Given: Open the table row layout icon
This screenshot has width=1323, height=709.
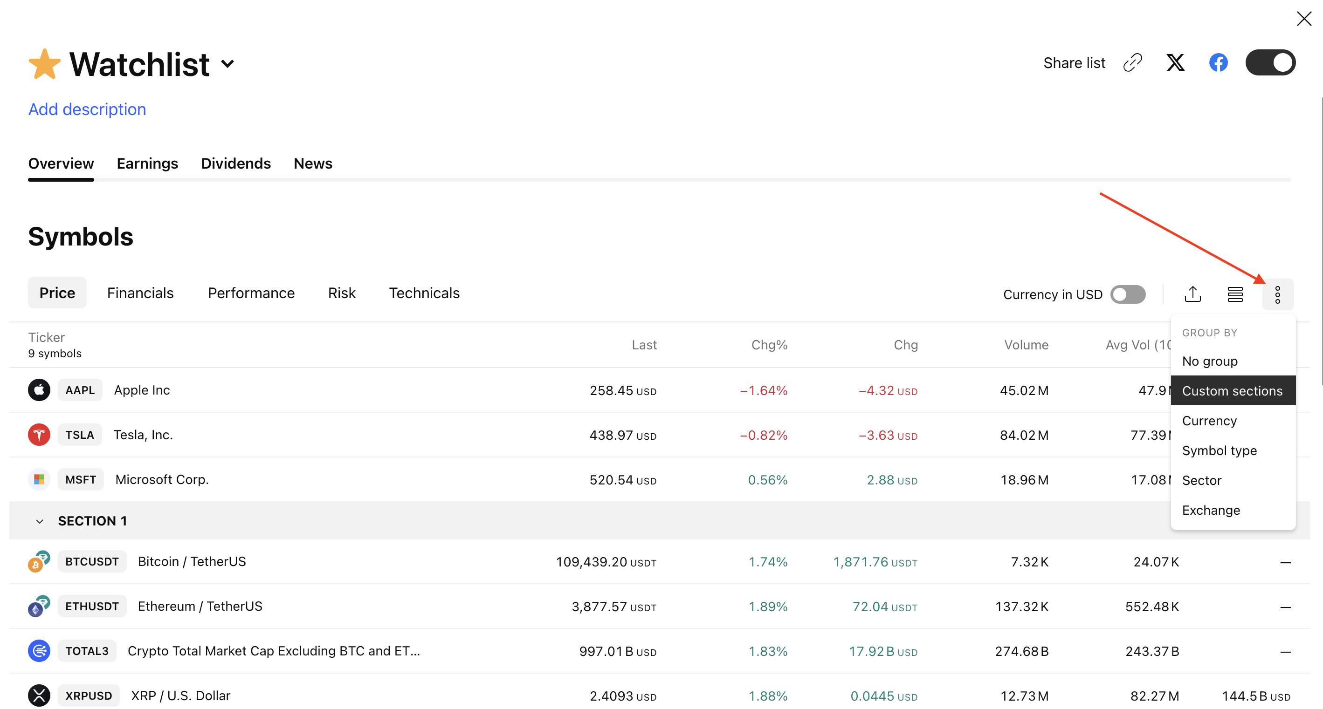Looking at the screenshot, I should [x=1235, y=294].
